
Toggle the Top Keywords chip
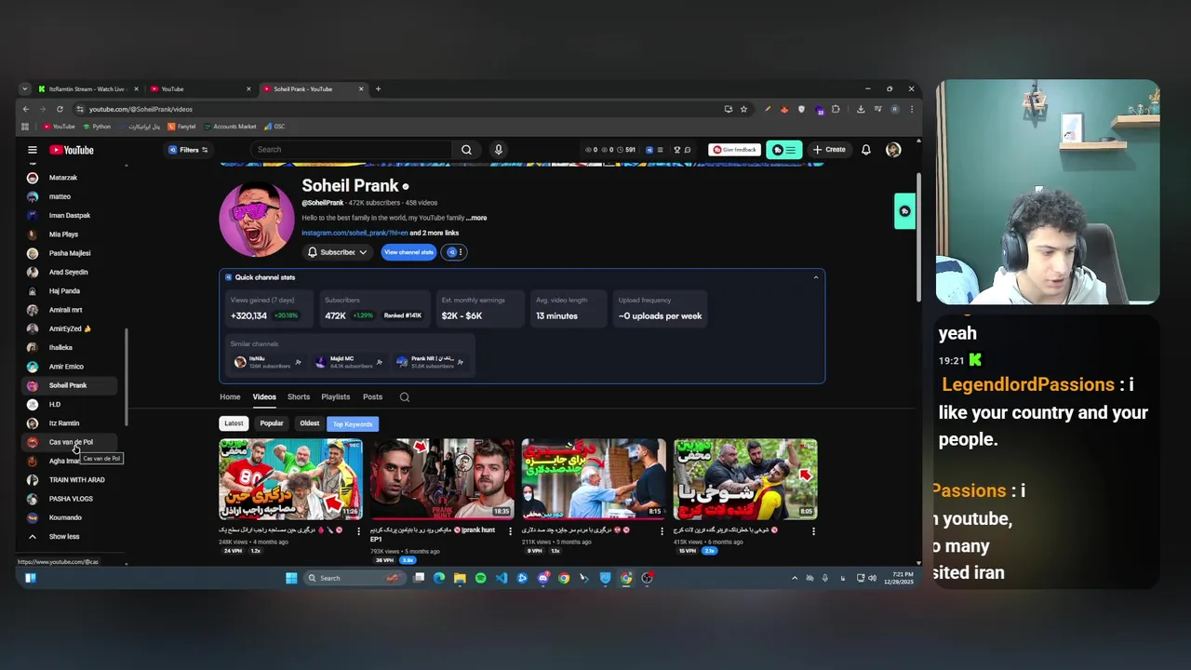(x=353, y=423)
